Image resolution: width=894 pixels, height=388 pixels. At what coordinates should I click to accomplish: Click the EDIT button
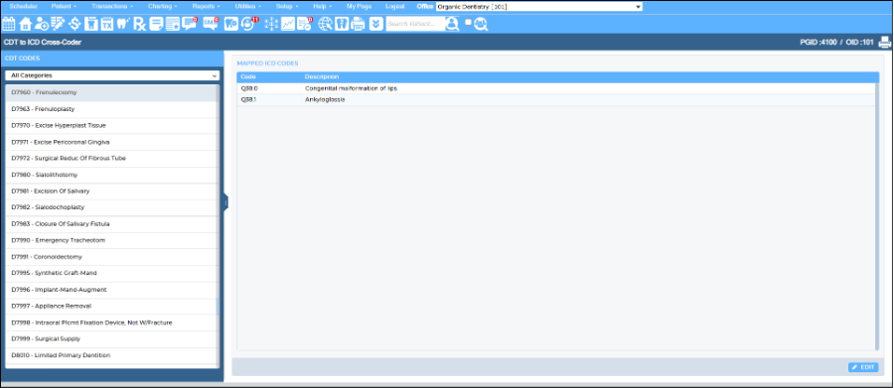point(863,367)
